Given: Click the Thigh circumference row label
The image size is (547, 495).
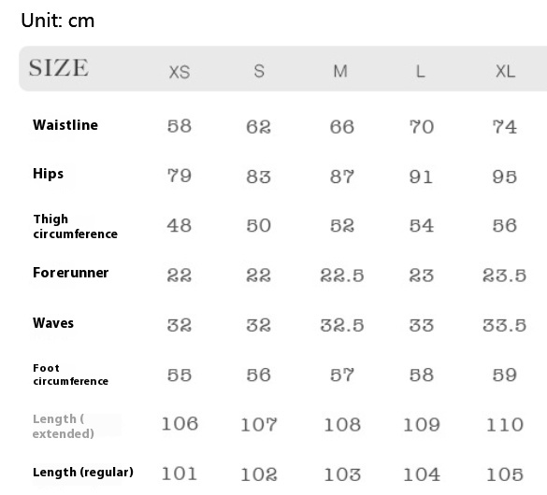Looking at the screenshot, I should click(76, 226).
